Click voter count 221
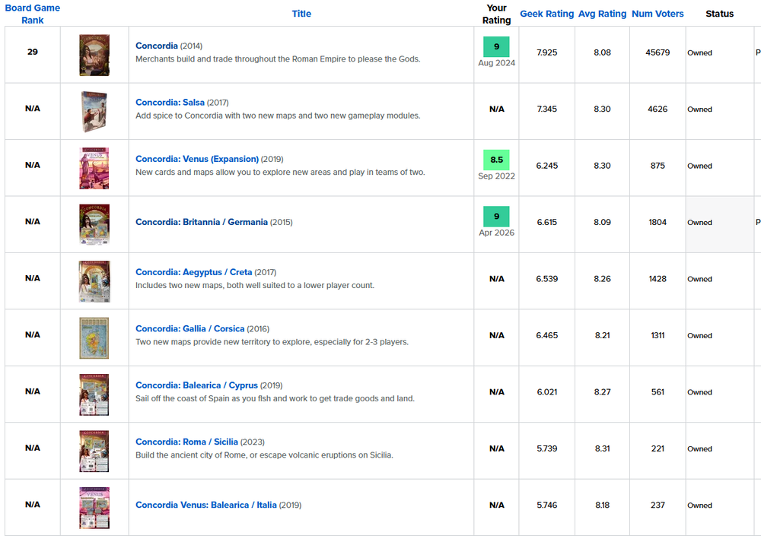761x545 pixels. [x=658, y=448]
